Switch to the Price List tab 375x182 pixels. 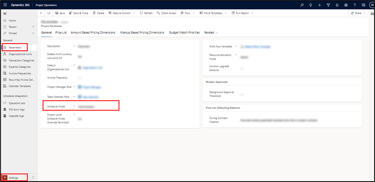[x=61, y=33]
